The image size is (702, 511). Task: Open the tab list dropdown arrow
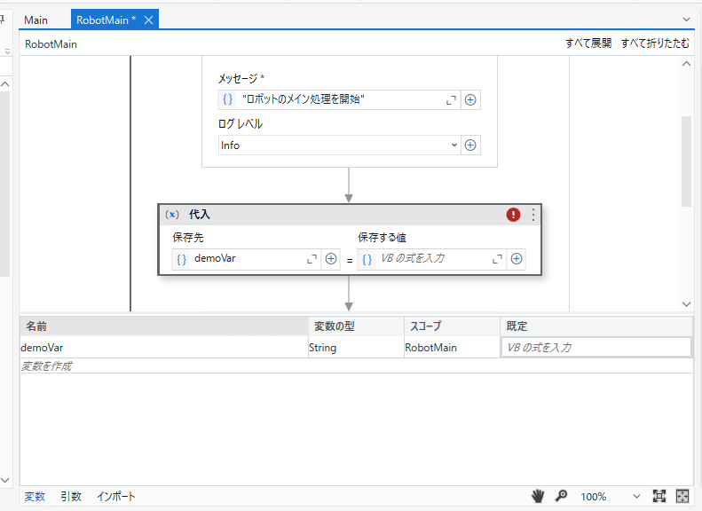[x=686, y=20]
